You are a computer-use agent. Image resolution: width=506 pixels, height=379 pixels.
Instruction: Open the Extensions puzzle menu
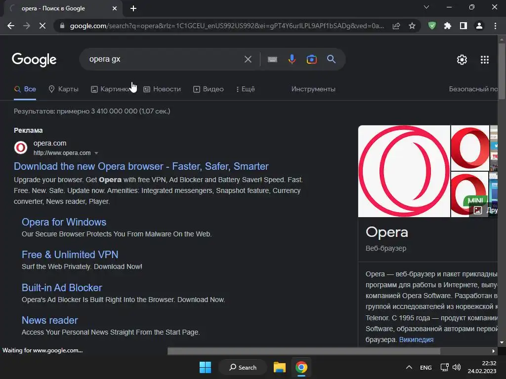point(448,26)
